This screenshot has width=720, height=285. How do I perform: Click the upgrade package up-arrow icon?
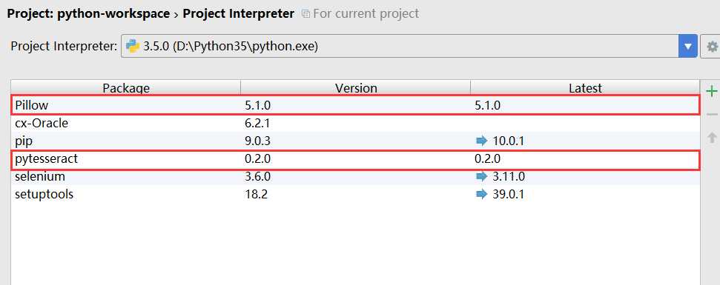(x=712, y=138)
